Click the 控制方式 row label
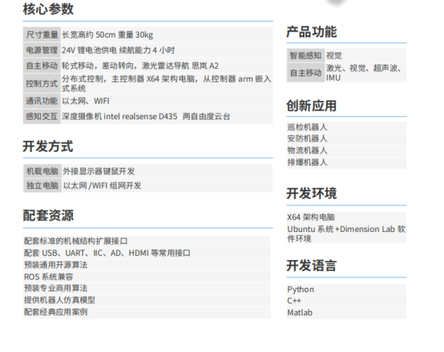The image size is (444, 352). click(42, 83)
